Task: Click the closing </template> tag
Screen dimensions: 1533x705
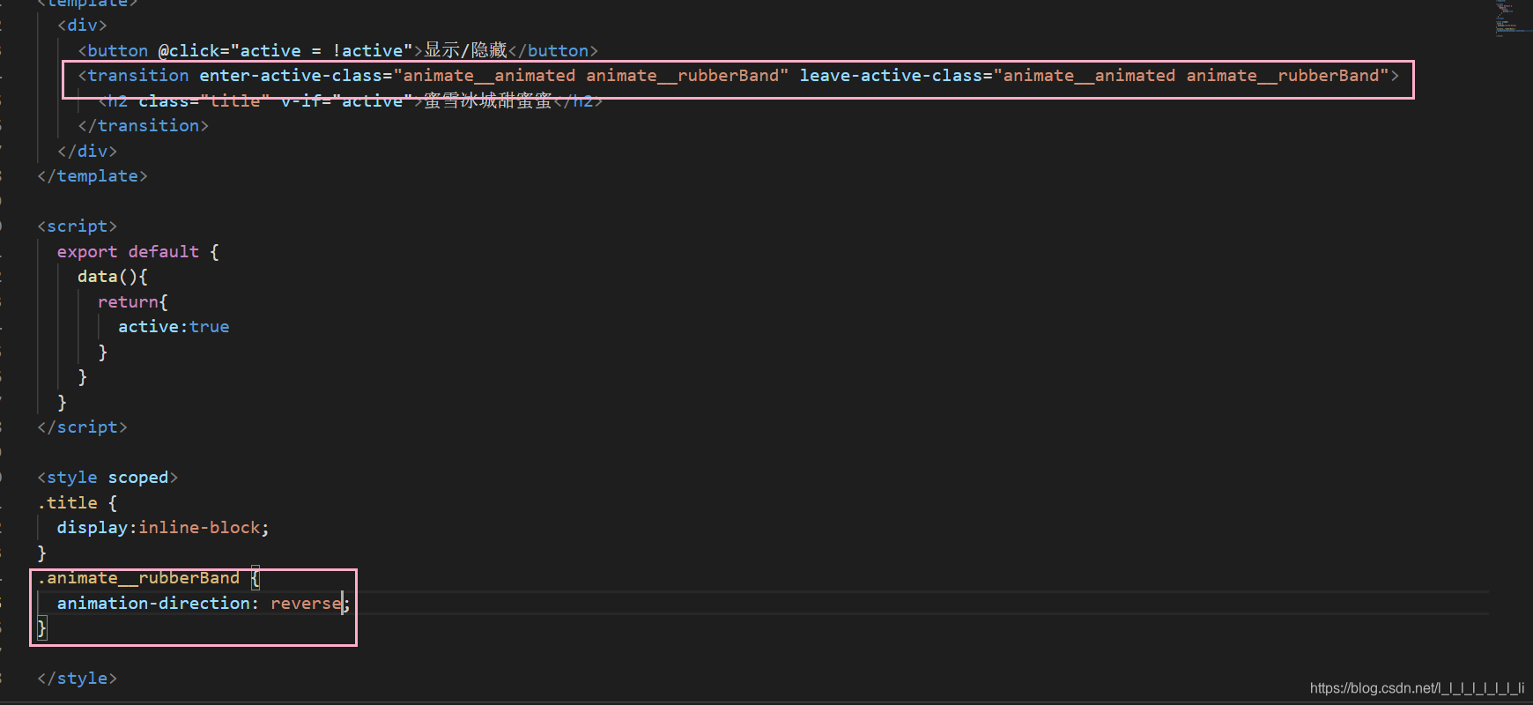Action: [x=93, y=176]
